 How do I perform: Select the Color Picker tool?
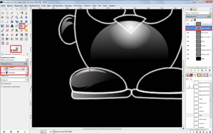(x=12, y=17)
